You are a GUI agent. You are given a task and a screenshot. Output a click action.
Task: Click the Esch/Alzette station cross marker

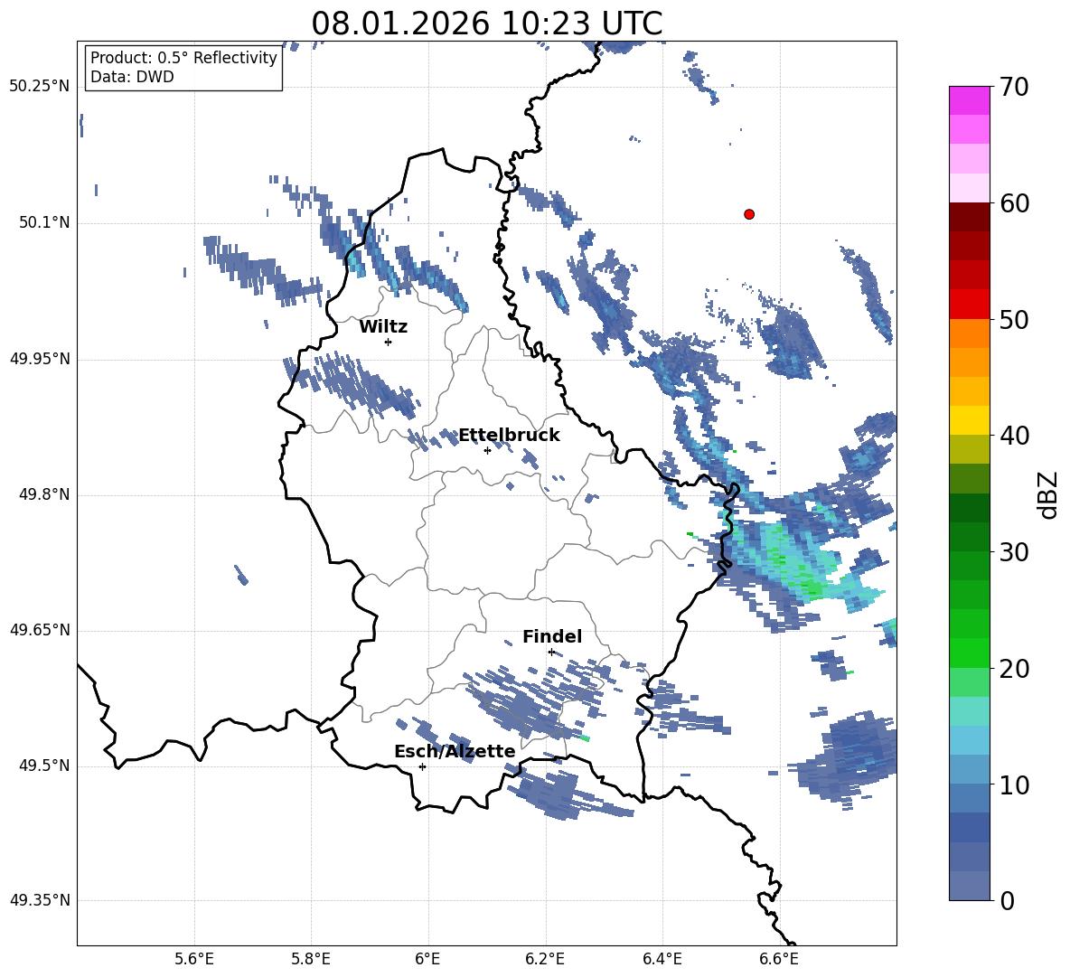422,766
